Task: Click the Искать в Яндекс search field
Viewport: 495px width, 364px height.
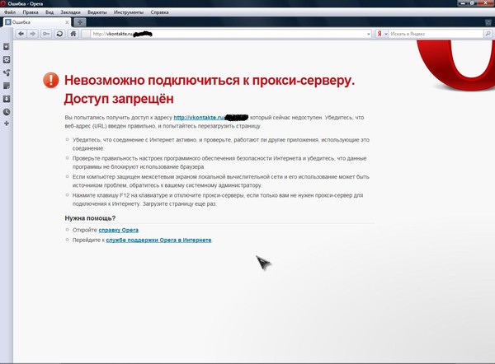Action: pyautogui.click(x=436, y=34)
